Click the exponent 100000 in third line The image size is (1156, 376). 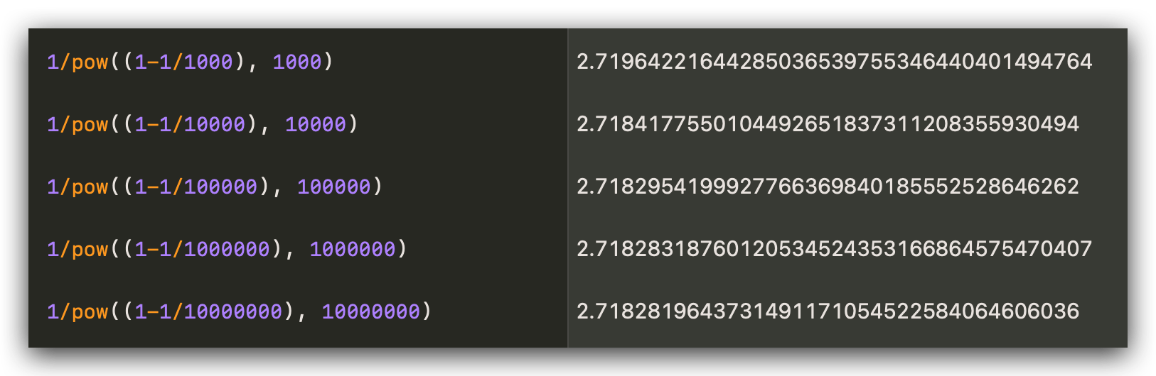(334, 187)
